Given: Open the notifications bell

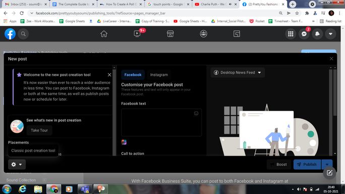Looking at the screenshot, I should 317,34.
